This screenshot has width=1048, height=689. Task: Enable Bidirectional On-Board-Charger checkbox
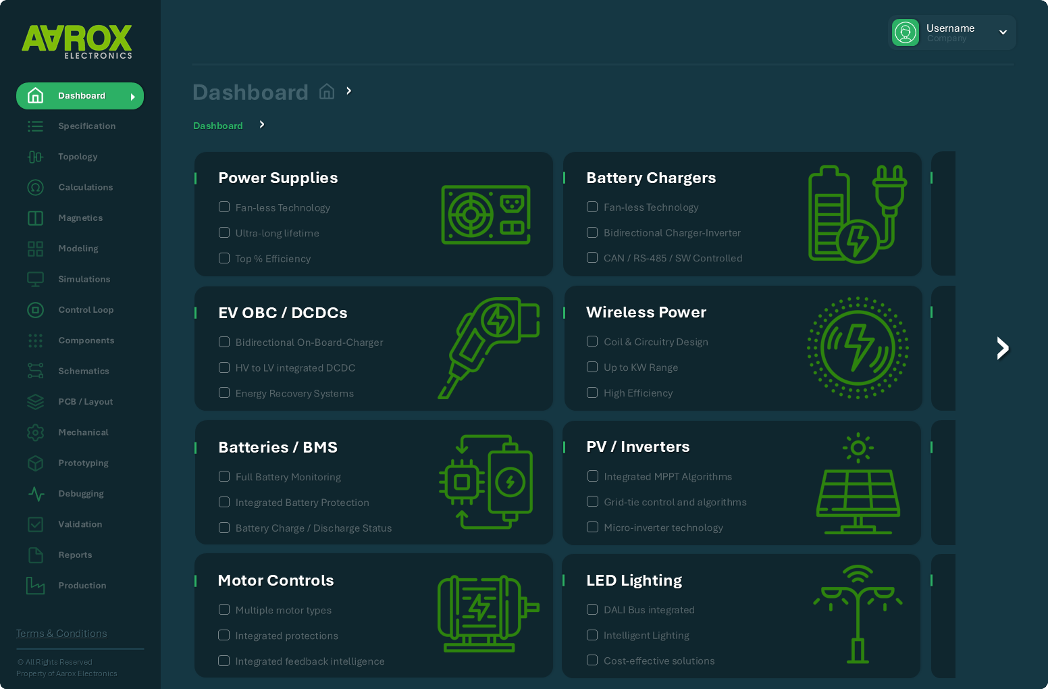click(224, 342)
